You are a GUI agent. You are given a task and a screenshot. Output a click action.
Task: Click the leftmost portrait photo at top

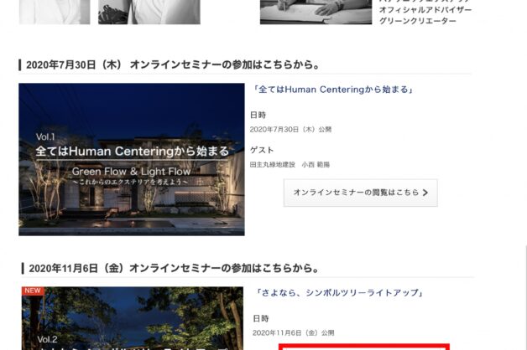(x=54, y=11)
